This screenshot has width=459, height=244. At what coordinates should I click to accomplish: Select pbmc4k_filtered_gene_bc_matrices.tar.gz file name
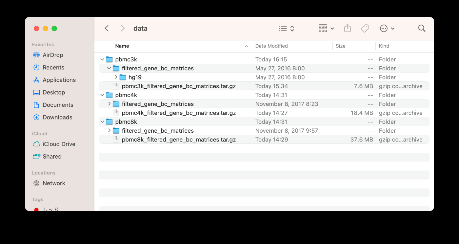tap(179, 113)
